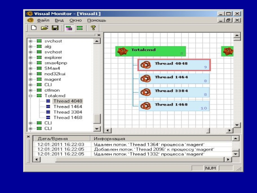Screen dimensions: 257x193
Task: Close the left tree panel with X
Action: [x=99, y=35]
